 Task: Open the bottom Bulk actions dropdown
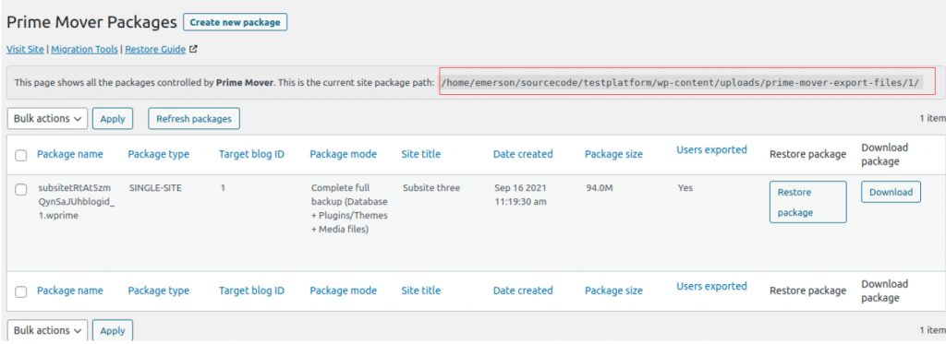tap(48, 331)
